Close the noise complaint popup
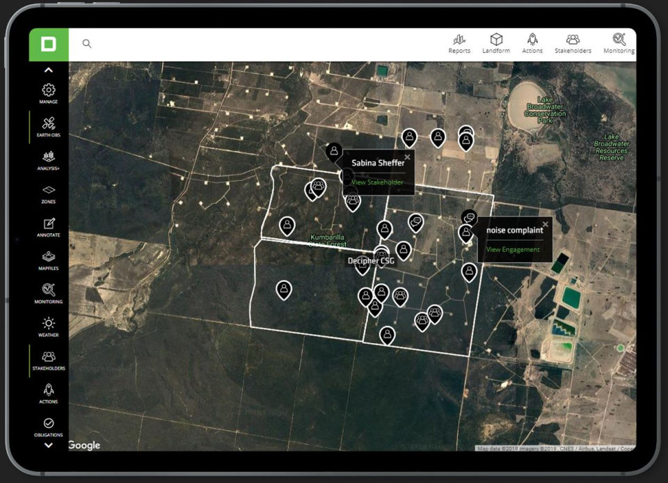This screenshot has height=483, width=668. pyautogui.click(x=546, y=224)
